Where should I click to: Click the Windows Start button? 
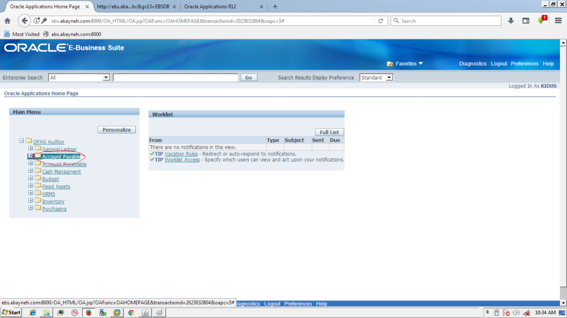tap(11, 312)
